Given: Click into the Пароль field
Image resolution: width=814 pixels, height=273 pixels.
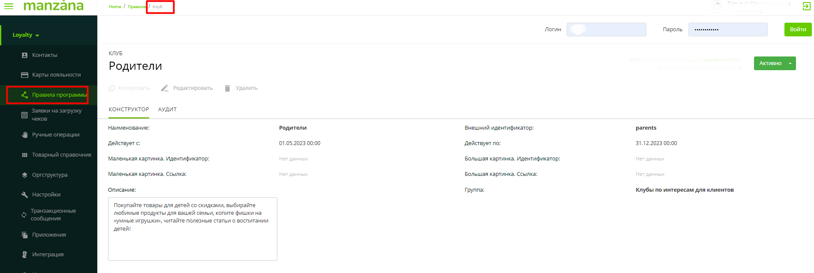Looking at the screenshot, I should tap(727, 30).
